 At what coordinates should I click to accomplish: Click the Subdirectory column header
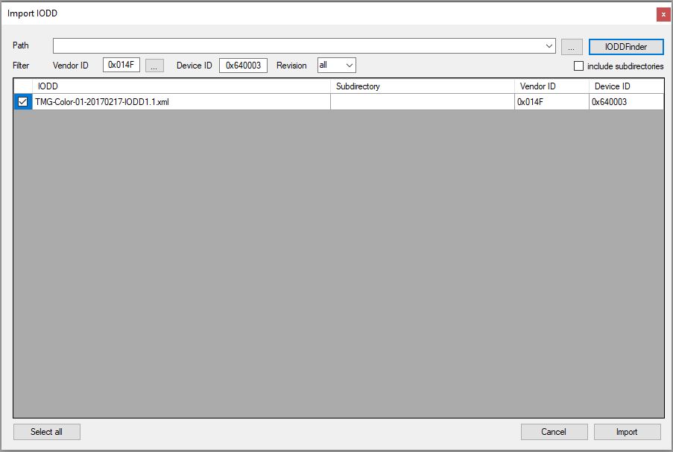coord(421,85)
